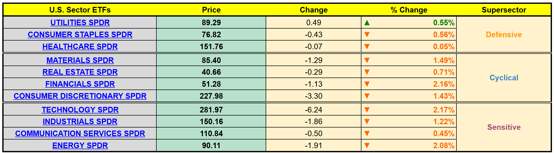Open the UTILITIES SPDR link
554x153 pixels.
pyautogui.click(x=80, y=23)
